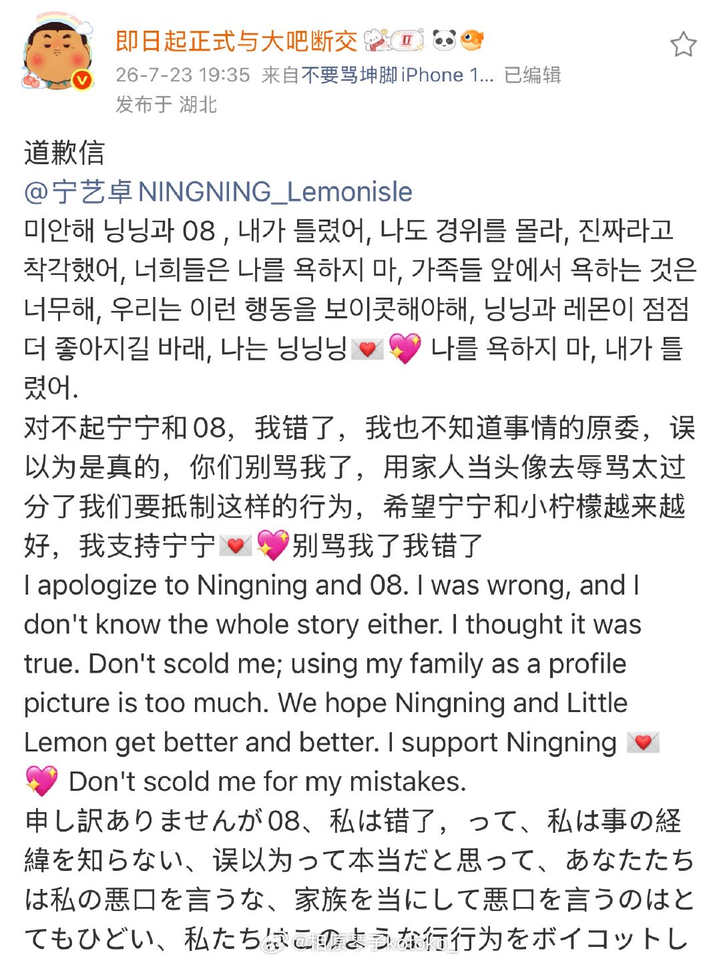Tap sparkling heart before 'Don't scold me'
This screenshot has height=961, width=721.
[x=42, y=781]
